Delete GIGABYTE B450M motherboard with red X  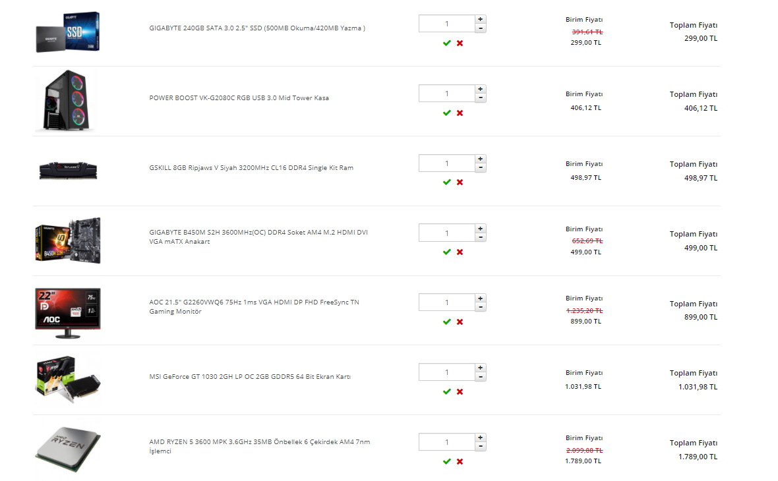tap(460, 252)
